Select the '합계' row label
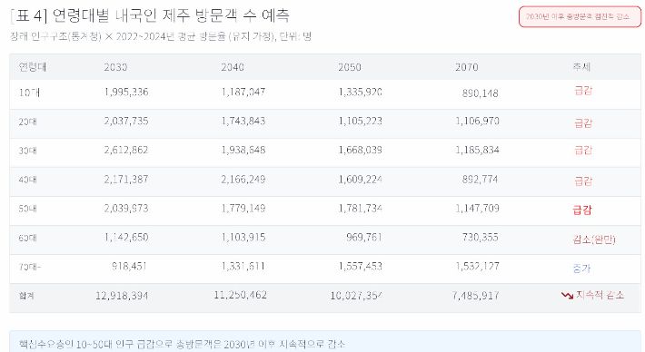Viewport: 645px width, 352px height. (26, 296)
